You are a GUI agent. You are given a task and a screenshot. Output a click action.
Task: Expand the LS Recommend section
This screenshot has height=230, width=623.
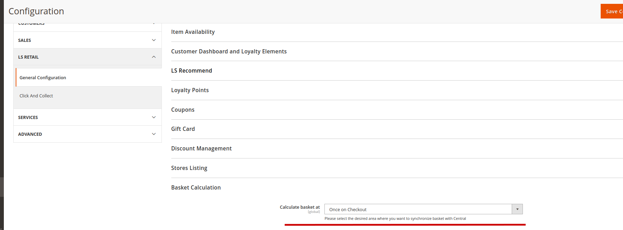tap(192, 71)
